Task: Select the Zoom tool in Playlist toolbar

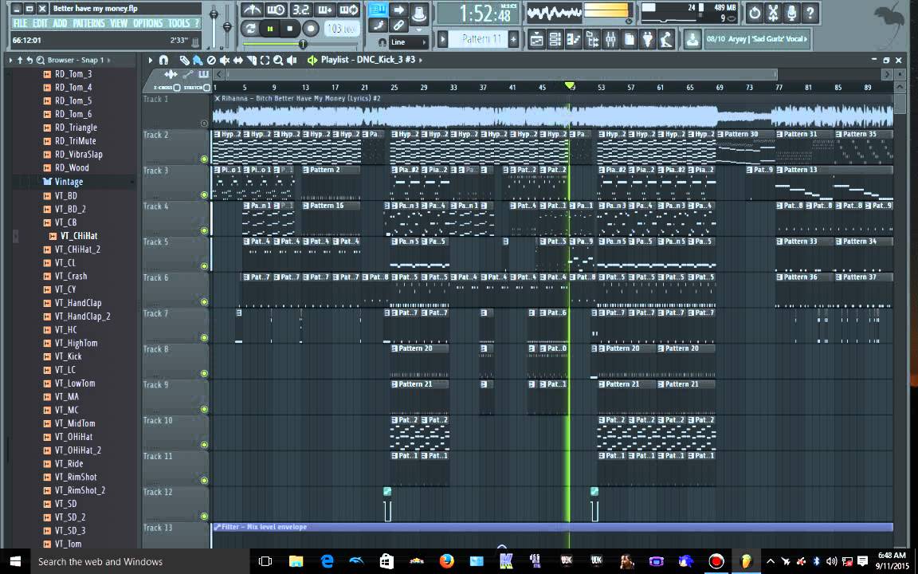Action: click(278, 60)
